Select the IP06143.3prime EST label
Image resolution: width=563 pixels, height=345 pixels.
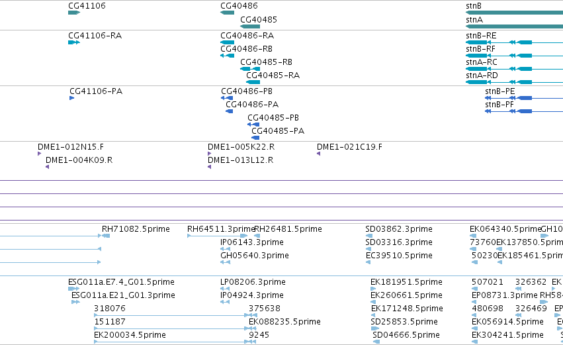(252, 242)
